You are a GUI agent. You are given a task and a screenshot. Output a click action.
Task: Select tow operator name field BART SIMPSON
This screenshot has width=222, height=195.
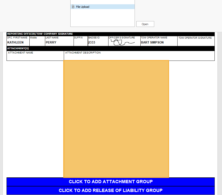click(x=159, y=42)
